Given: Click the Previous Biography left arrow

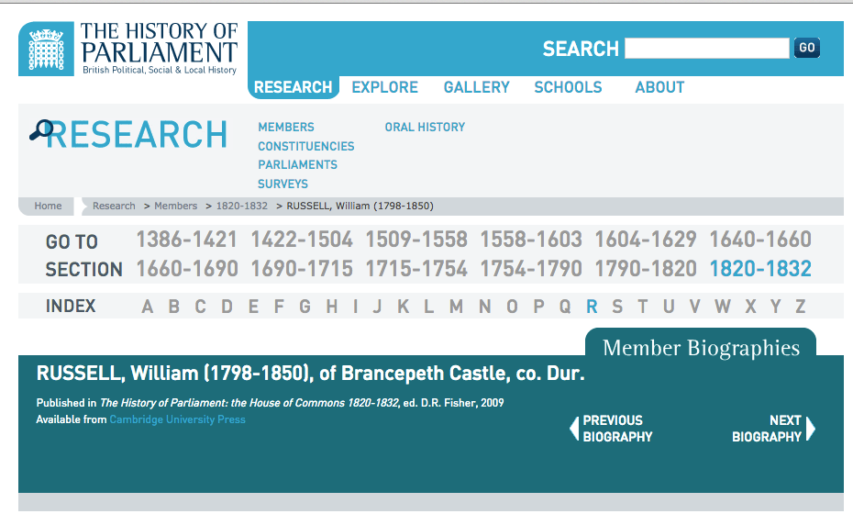Looking at the screenshot, I should tap(575, 429).
